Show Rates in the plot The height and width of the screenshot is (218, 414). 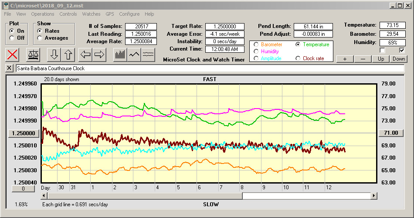click(x=40, y=31)
